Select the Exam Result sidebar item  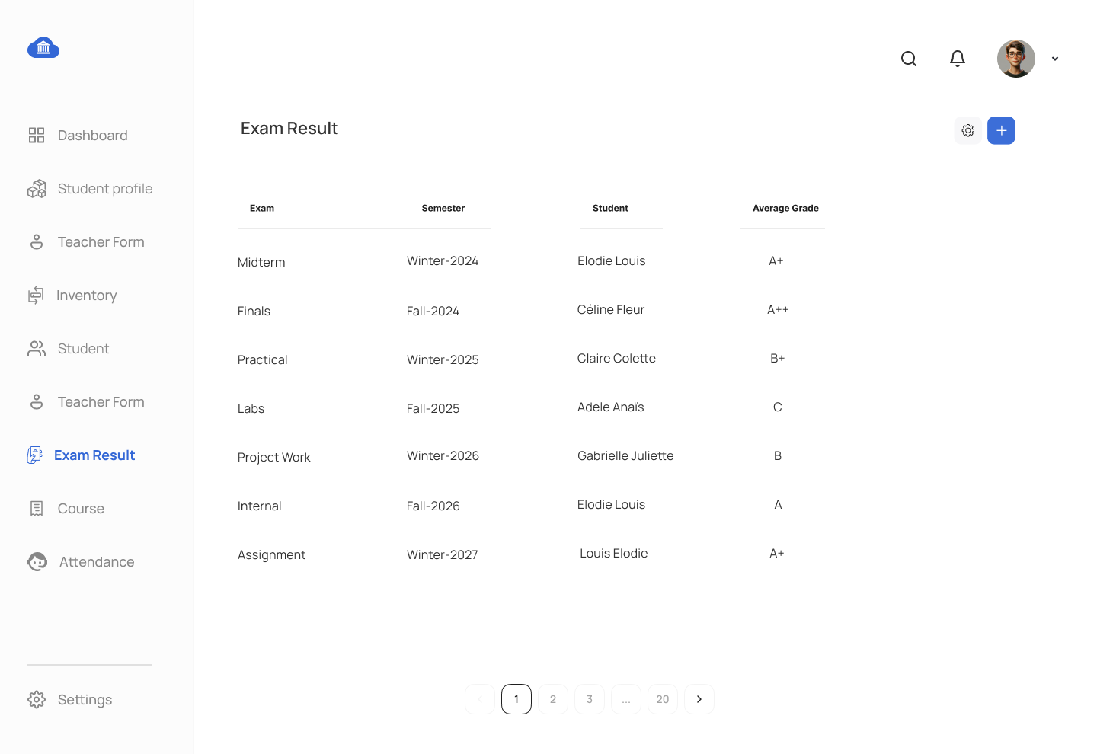click(x=81, y=455)
